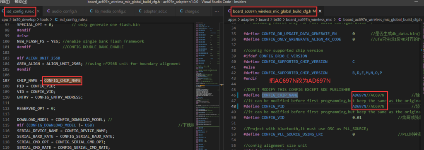Click 'RESERVED_OPT = 0;' line
424x150 pixels.
tap(36, 108)
